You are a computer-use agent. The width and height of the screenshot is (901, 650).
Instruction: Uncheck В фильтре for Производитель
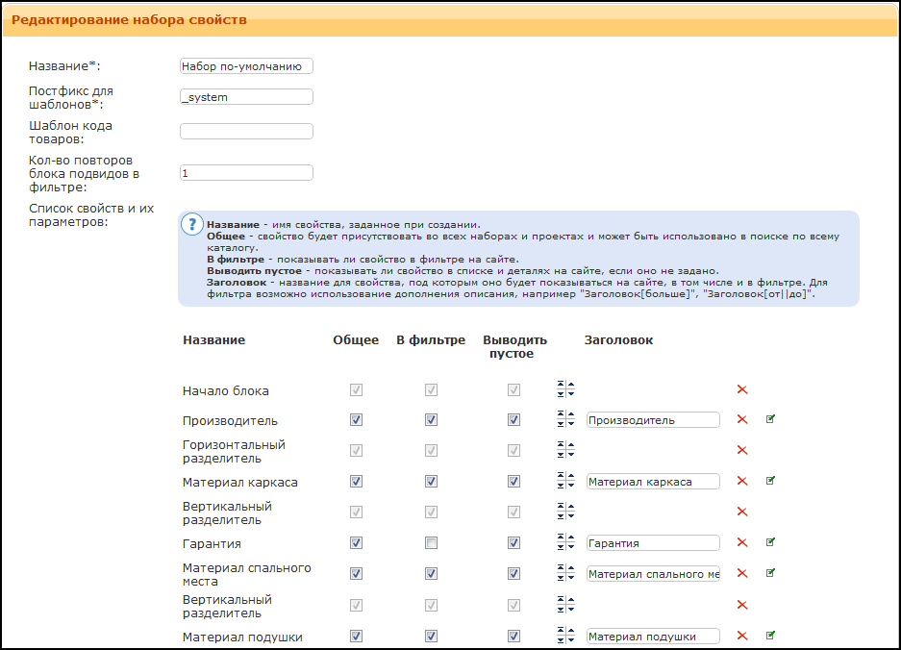(431, 420)
